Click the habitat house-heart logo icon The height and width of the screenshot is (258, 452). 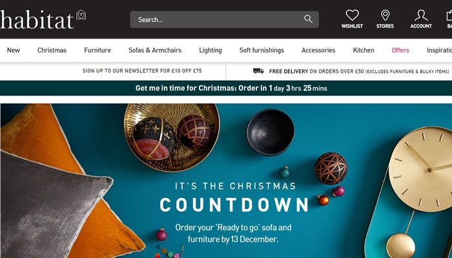coord(81,15)
